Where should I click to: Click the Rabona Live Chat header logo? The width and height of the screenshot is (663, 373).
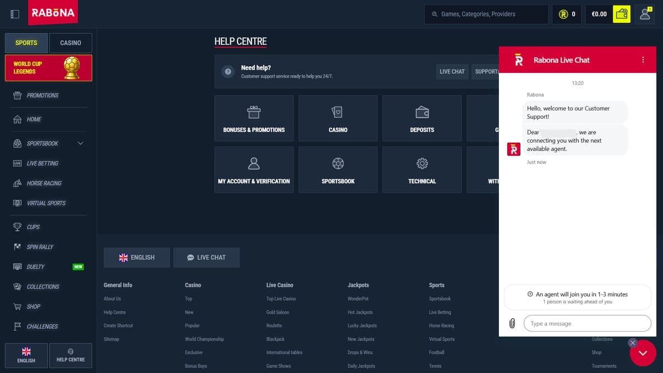coord(518,60)
